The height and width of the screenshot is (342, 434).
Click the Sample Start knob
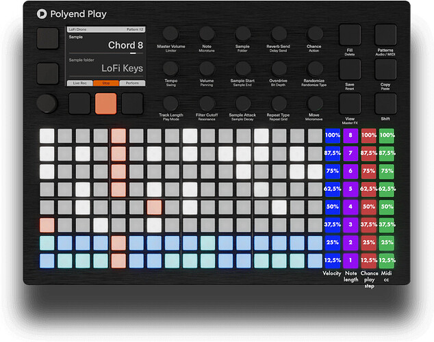coord(243,68)
